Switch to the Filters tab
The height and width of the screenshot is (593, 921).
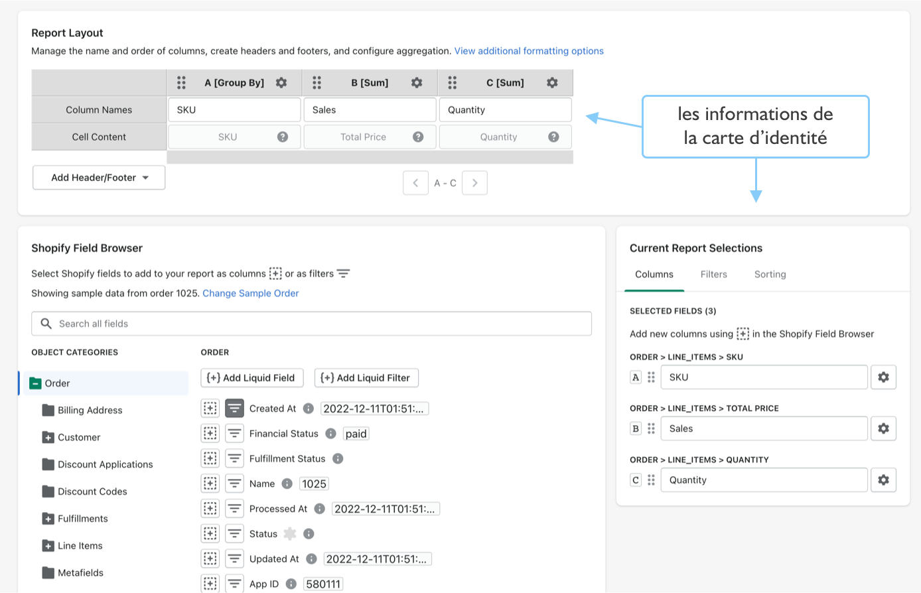714,275
